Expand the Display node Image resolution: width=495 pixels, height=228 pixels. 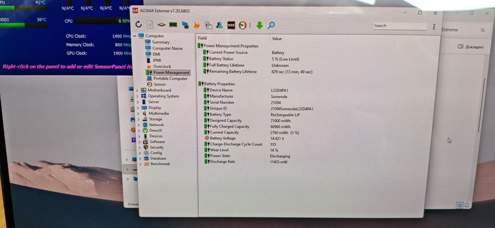click(x=138, y=108)
